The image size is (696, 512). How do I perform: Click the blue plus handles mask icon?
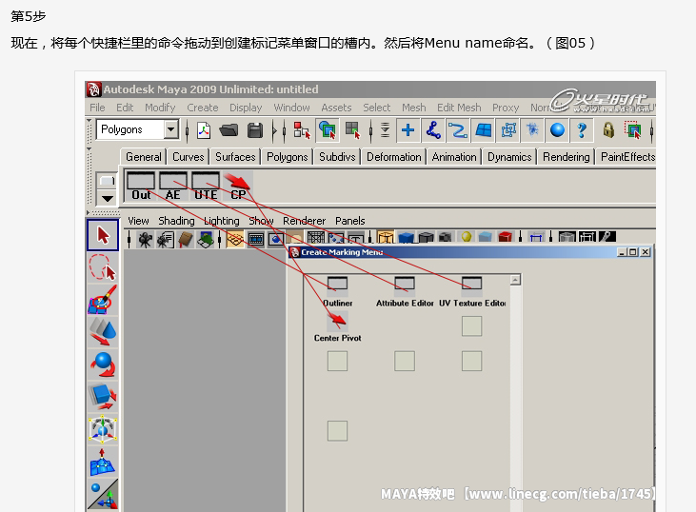coord(408,130)
